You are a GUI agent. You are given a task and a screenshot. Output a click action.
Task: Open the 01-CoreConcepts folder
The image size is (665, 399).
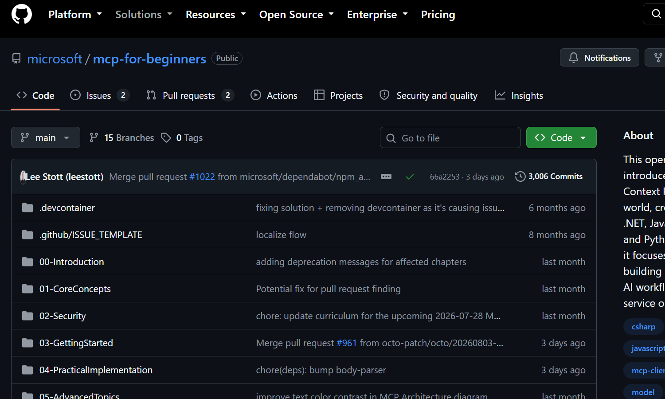(75, 289)
